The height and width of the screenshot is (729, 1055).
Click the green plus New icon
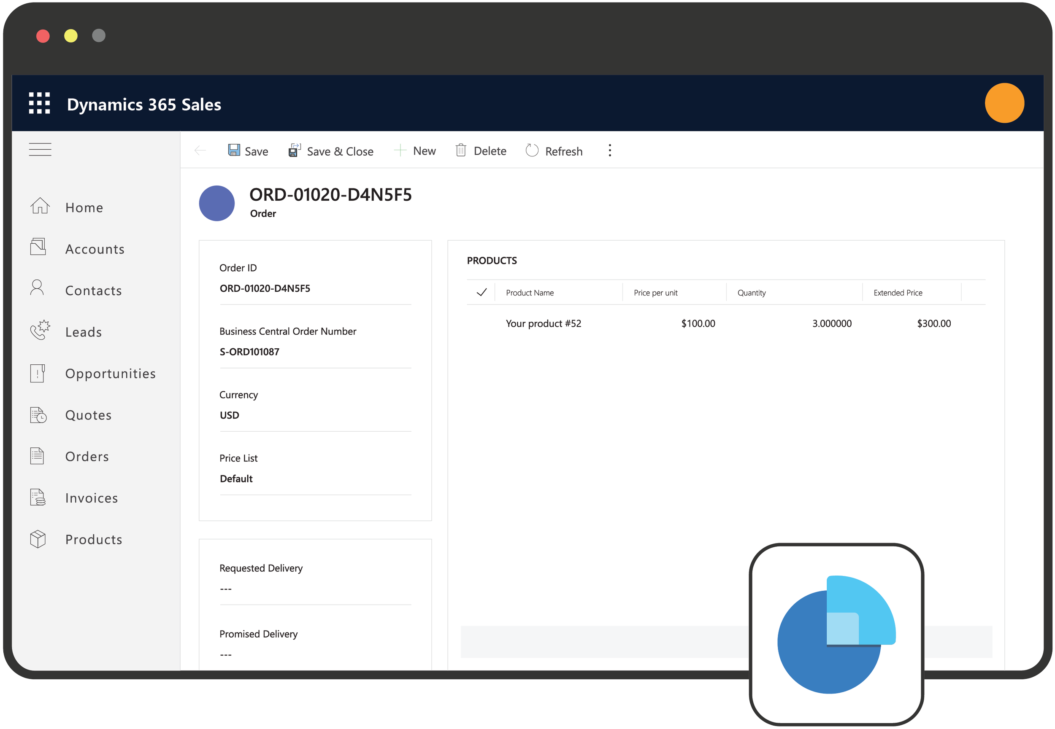(x=400, y=150)
